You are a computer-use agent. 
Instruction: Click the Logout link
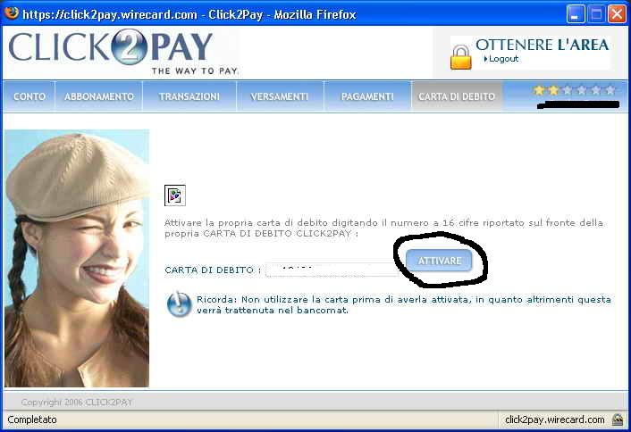[503, 59]
